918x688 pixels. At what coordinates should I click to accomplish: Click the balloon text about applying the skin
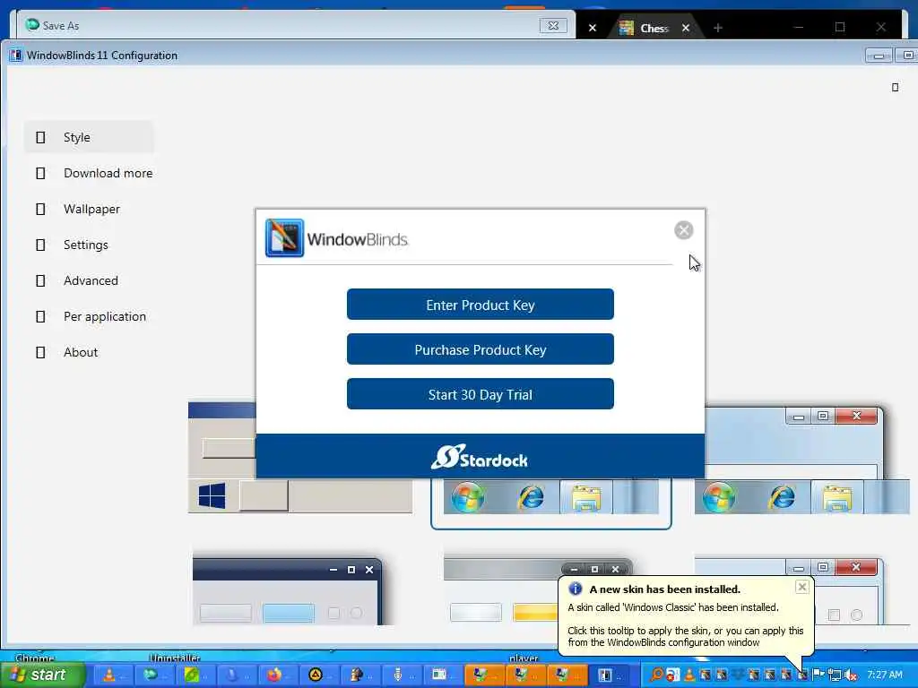pos(685,637)
